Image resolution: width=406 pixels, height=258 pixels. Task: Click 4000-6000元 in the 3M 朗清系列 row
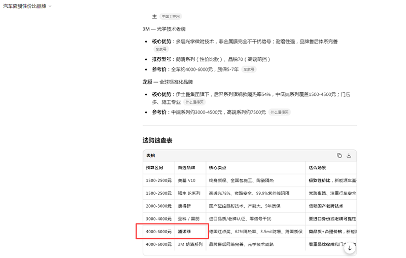coord(159,244)
